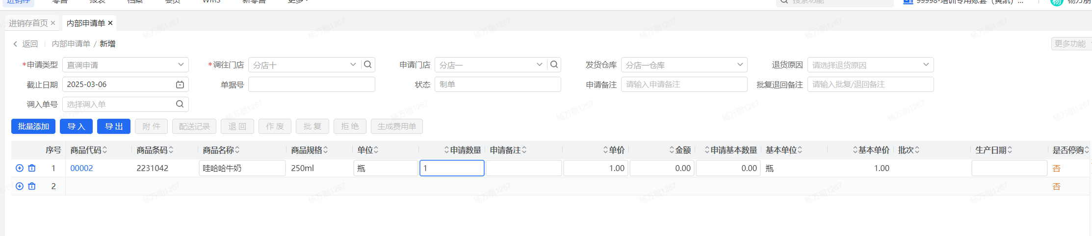Open product code 00002 link

coord(81,168)
